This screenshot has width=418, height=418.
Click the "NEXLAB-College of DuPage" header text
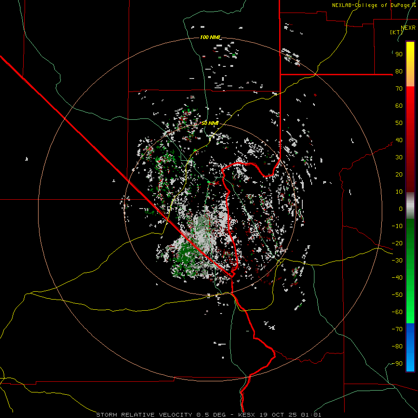click(x=370, y=5)
